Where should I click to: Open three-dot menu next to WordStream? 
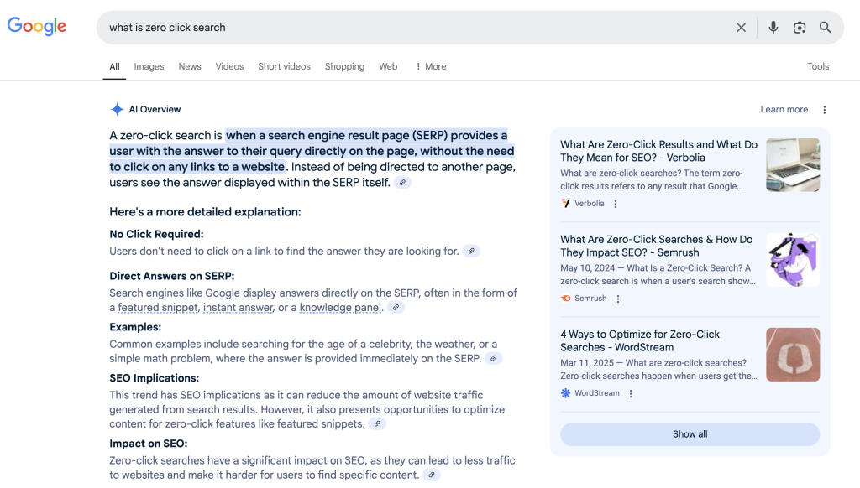[x=631, y=393]
